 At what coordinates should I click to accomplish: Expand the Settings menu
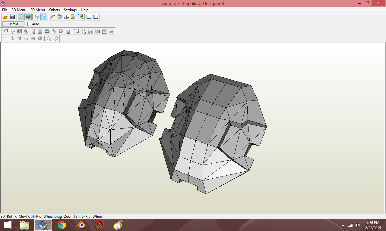[x=70, y=10]
